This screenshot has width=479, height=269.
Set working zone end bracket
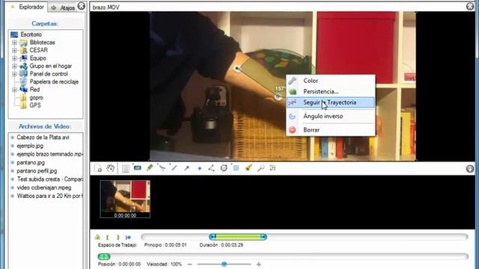(x=118, y=237)
